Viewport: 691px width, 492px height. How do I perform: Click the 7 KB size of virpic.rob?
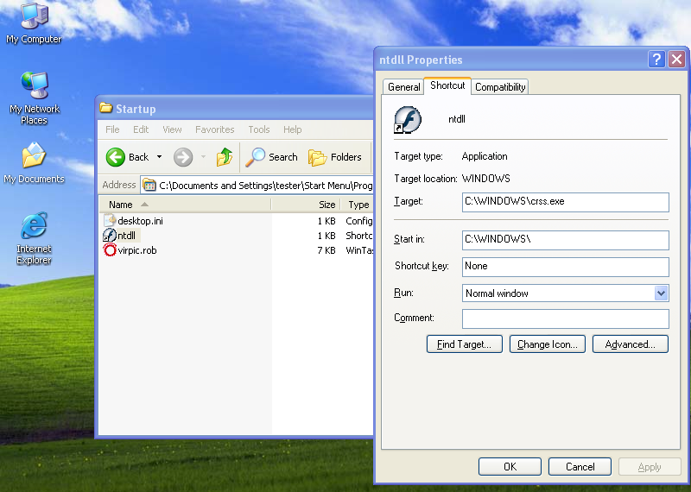[x=326, y=250]
